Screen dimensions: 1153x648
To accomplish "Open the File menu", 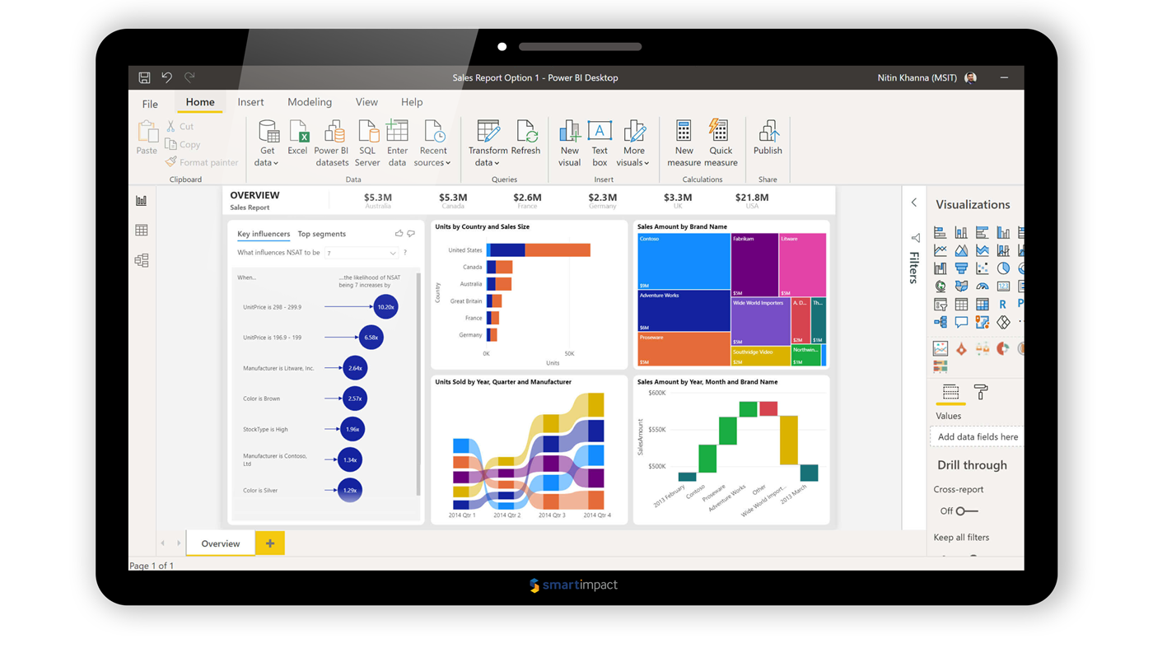I will (x=150, y=104).
